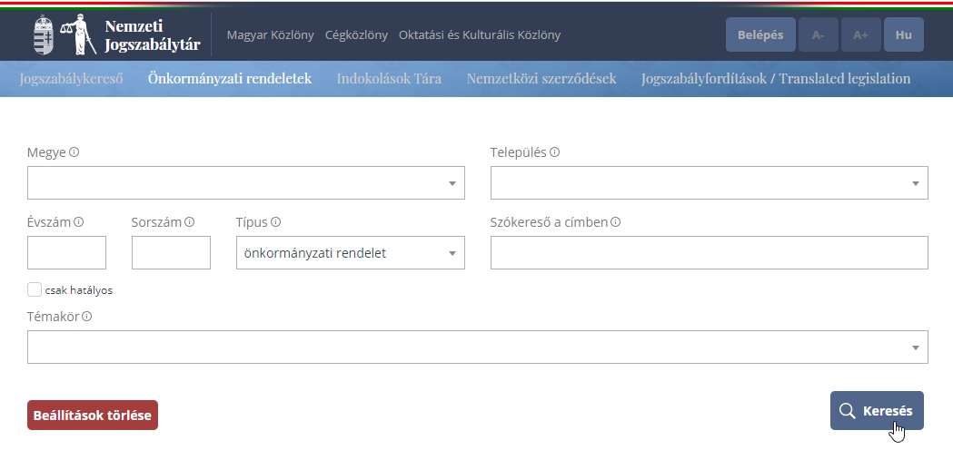Enable the csak hatályos checkbox
The width and height of the screenshot is (953, 450).
tap(35, 289)
